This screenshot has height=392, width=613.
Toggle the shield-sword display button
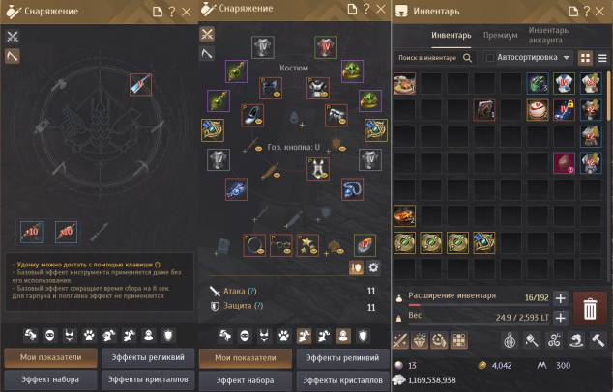coord(356,267)
